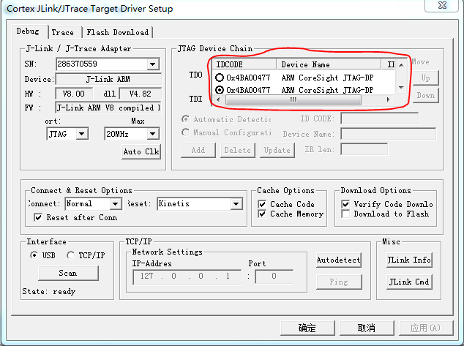Open the Reset type Kinetis dropdown
Image resolution: width=464 pixels, height=346 pixels.
click(x=236, y=204)
